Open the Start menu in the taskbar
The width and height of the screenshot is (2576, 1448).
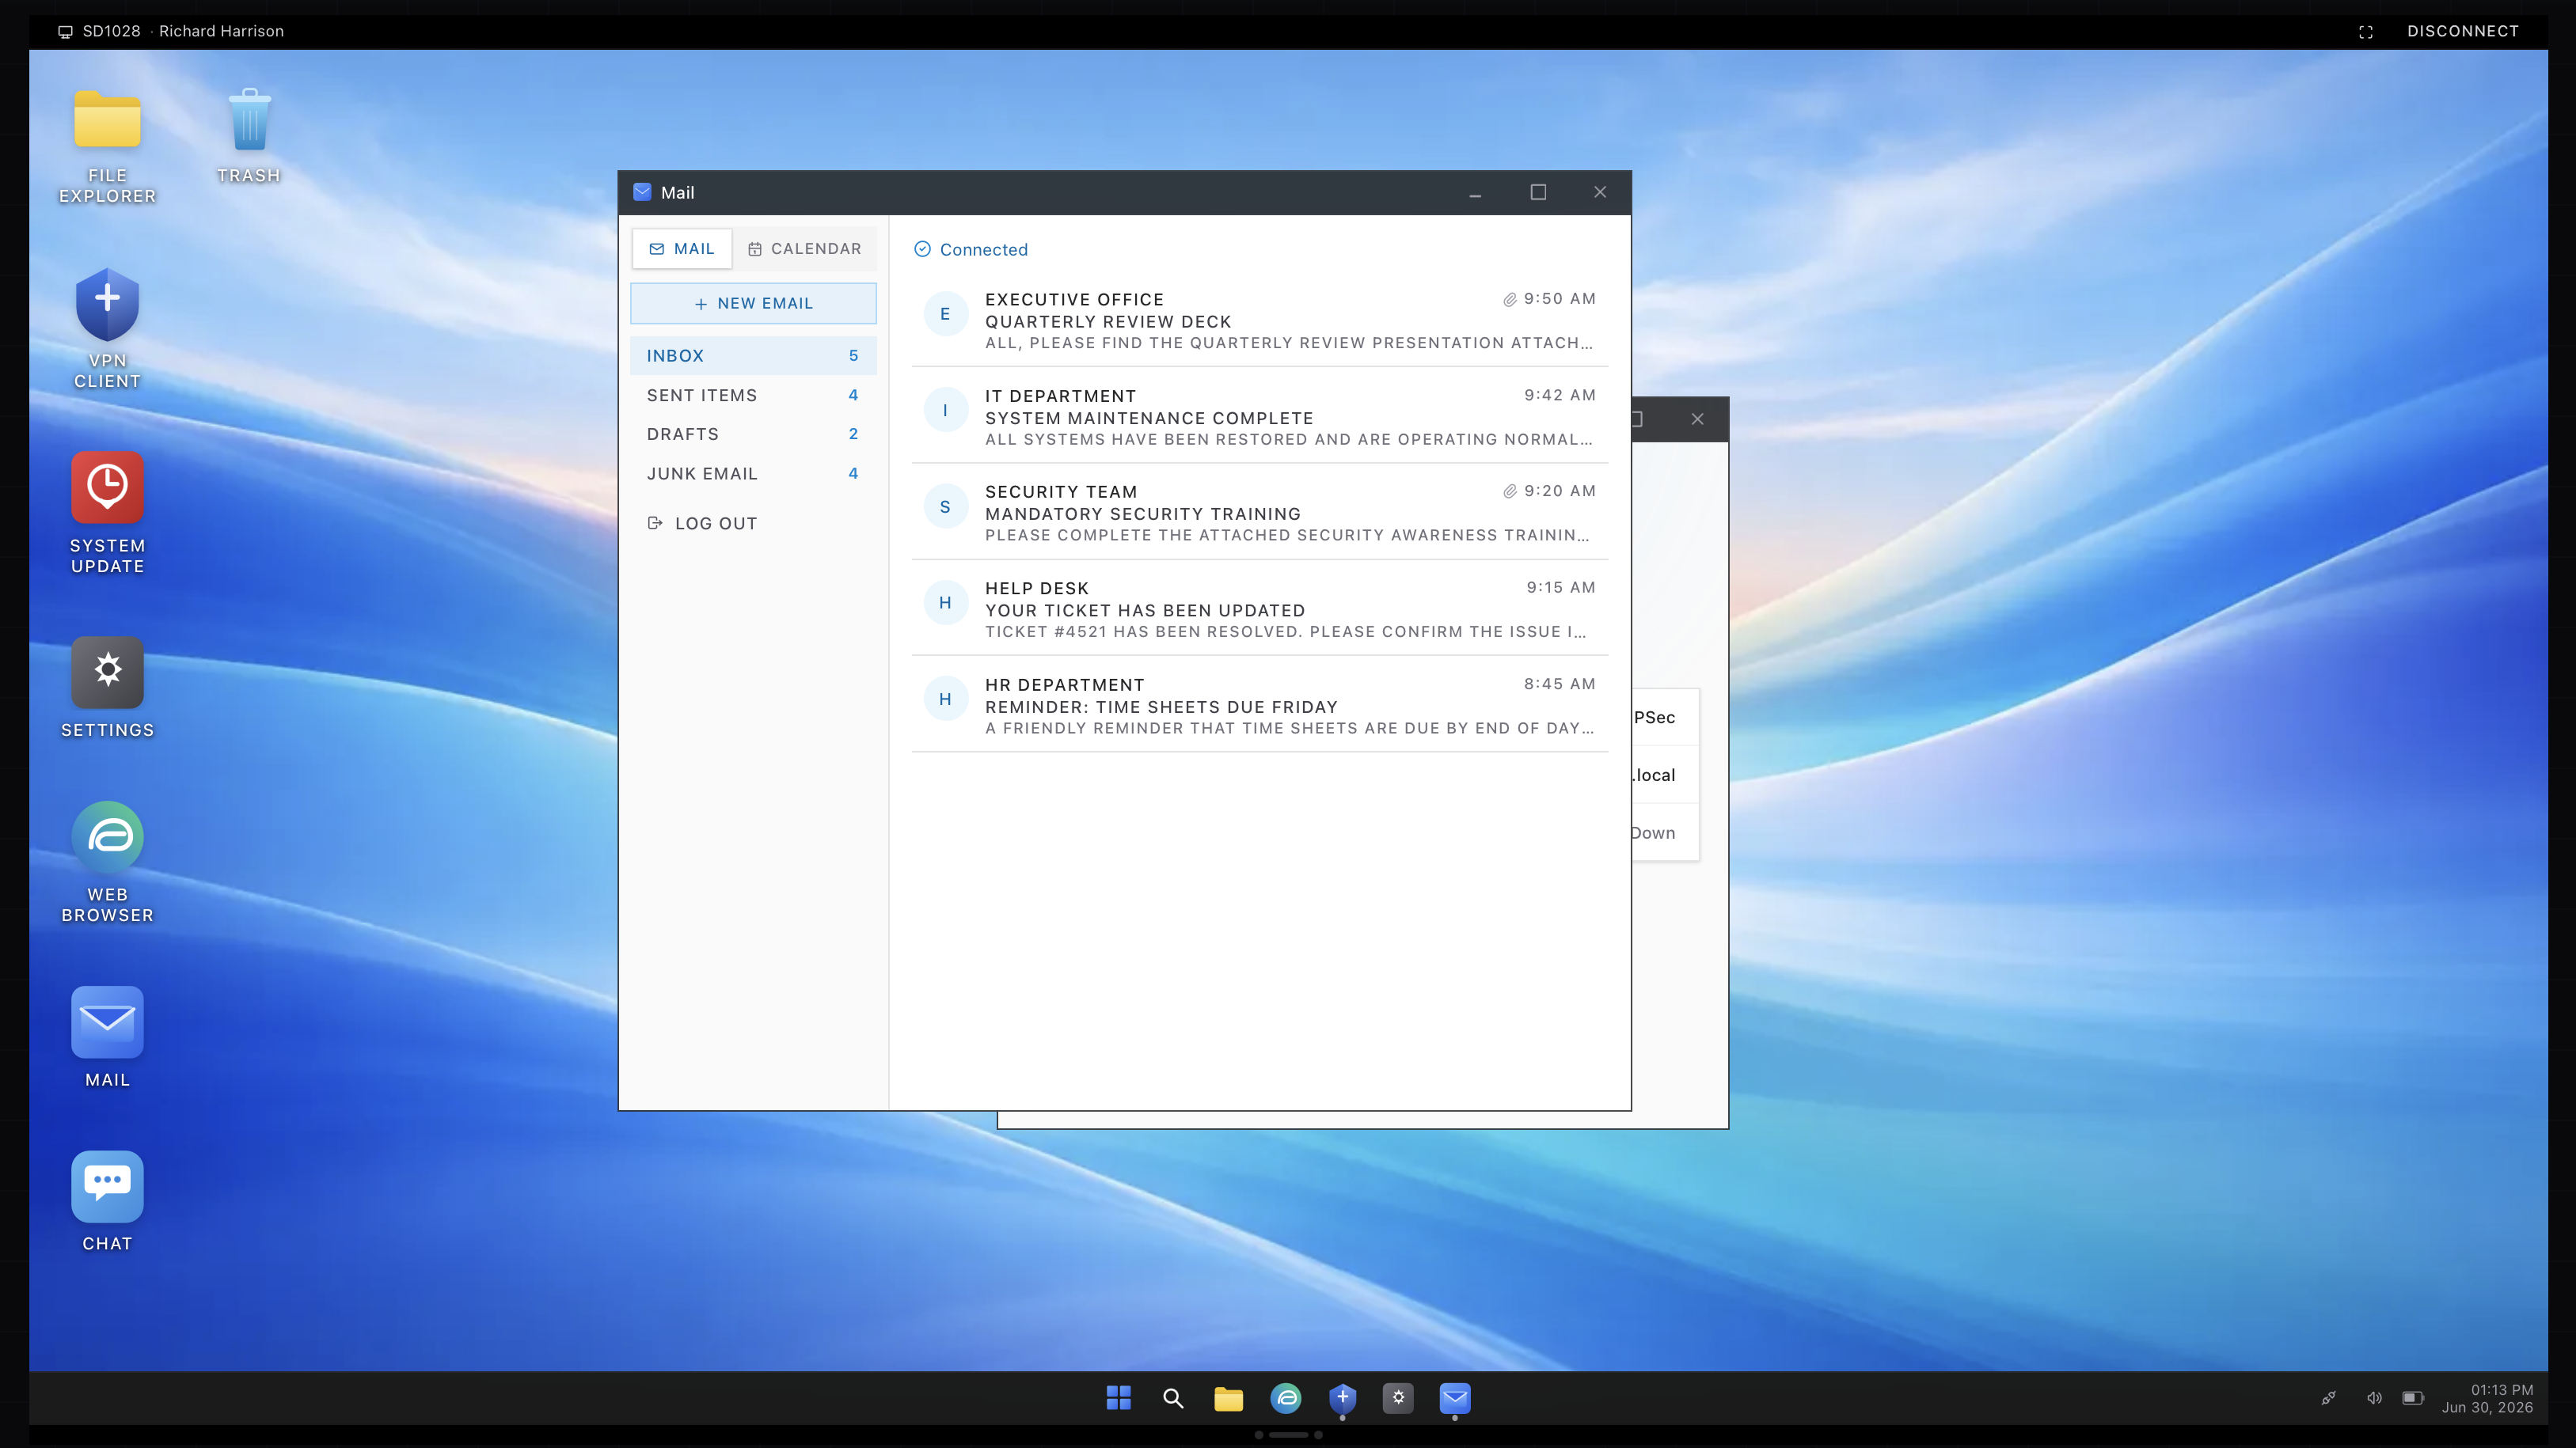pyautogui.click(x=1118, y=1398)
